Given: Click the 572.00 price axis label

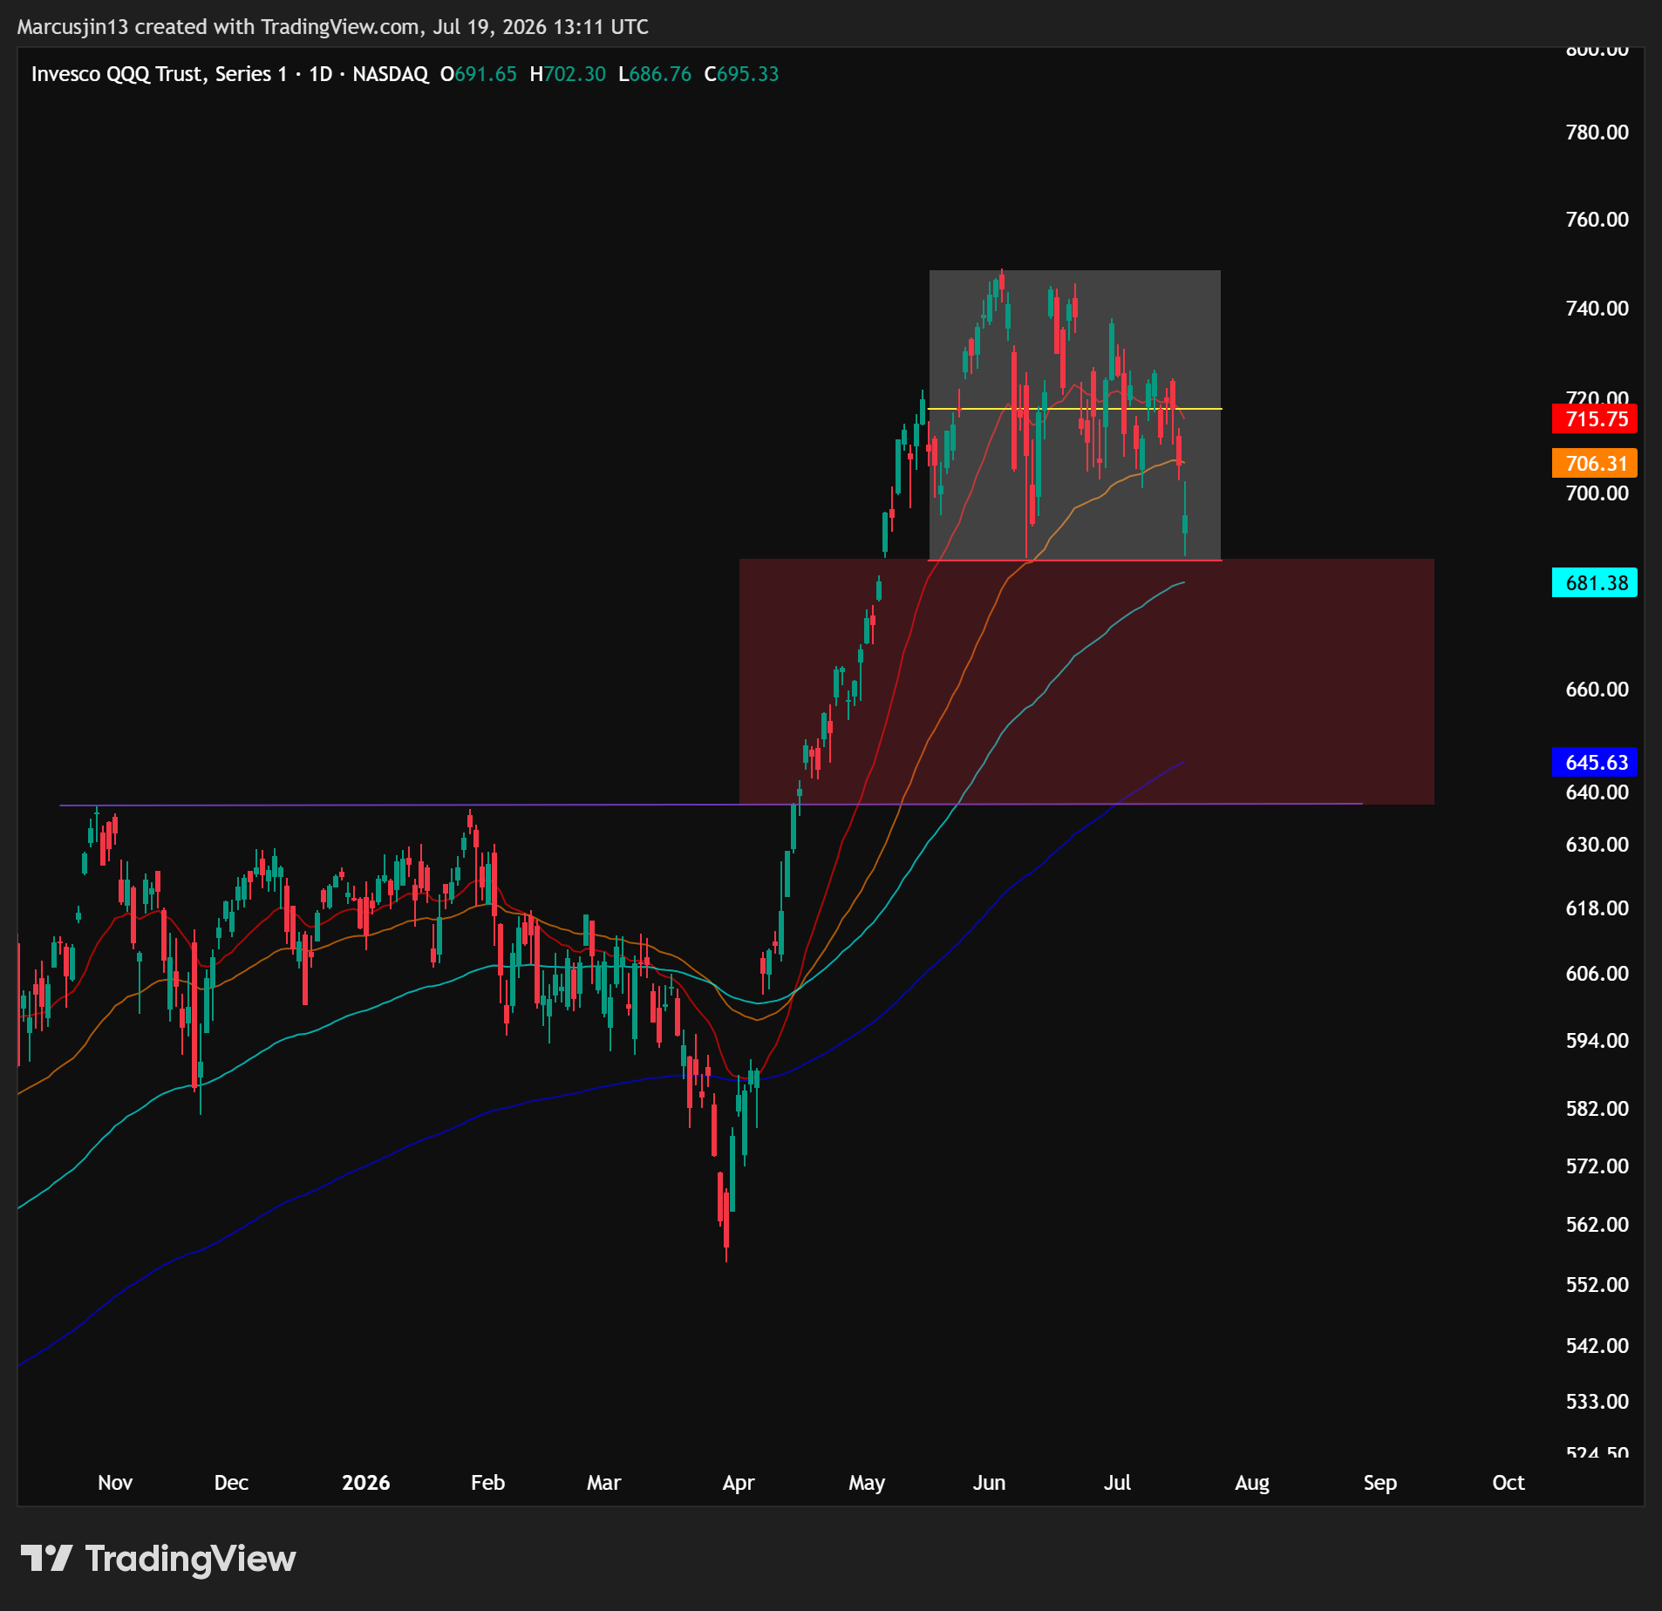Looking at the screenshot, I should click(x=1597, y=1166).
